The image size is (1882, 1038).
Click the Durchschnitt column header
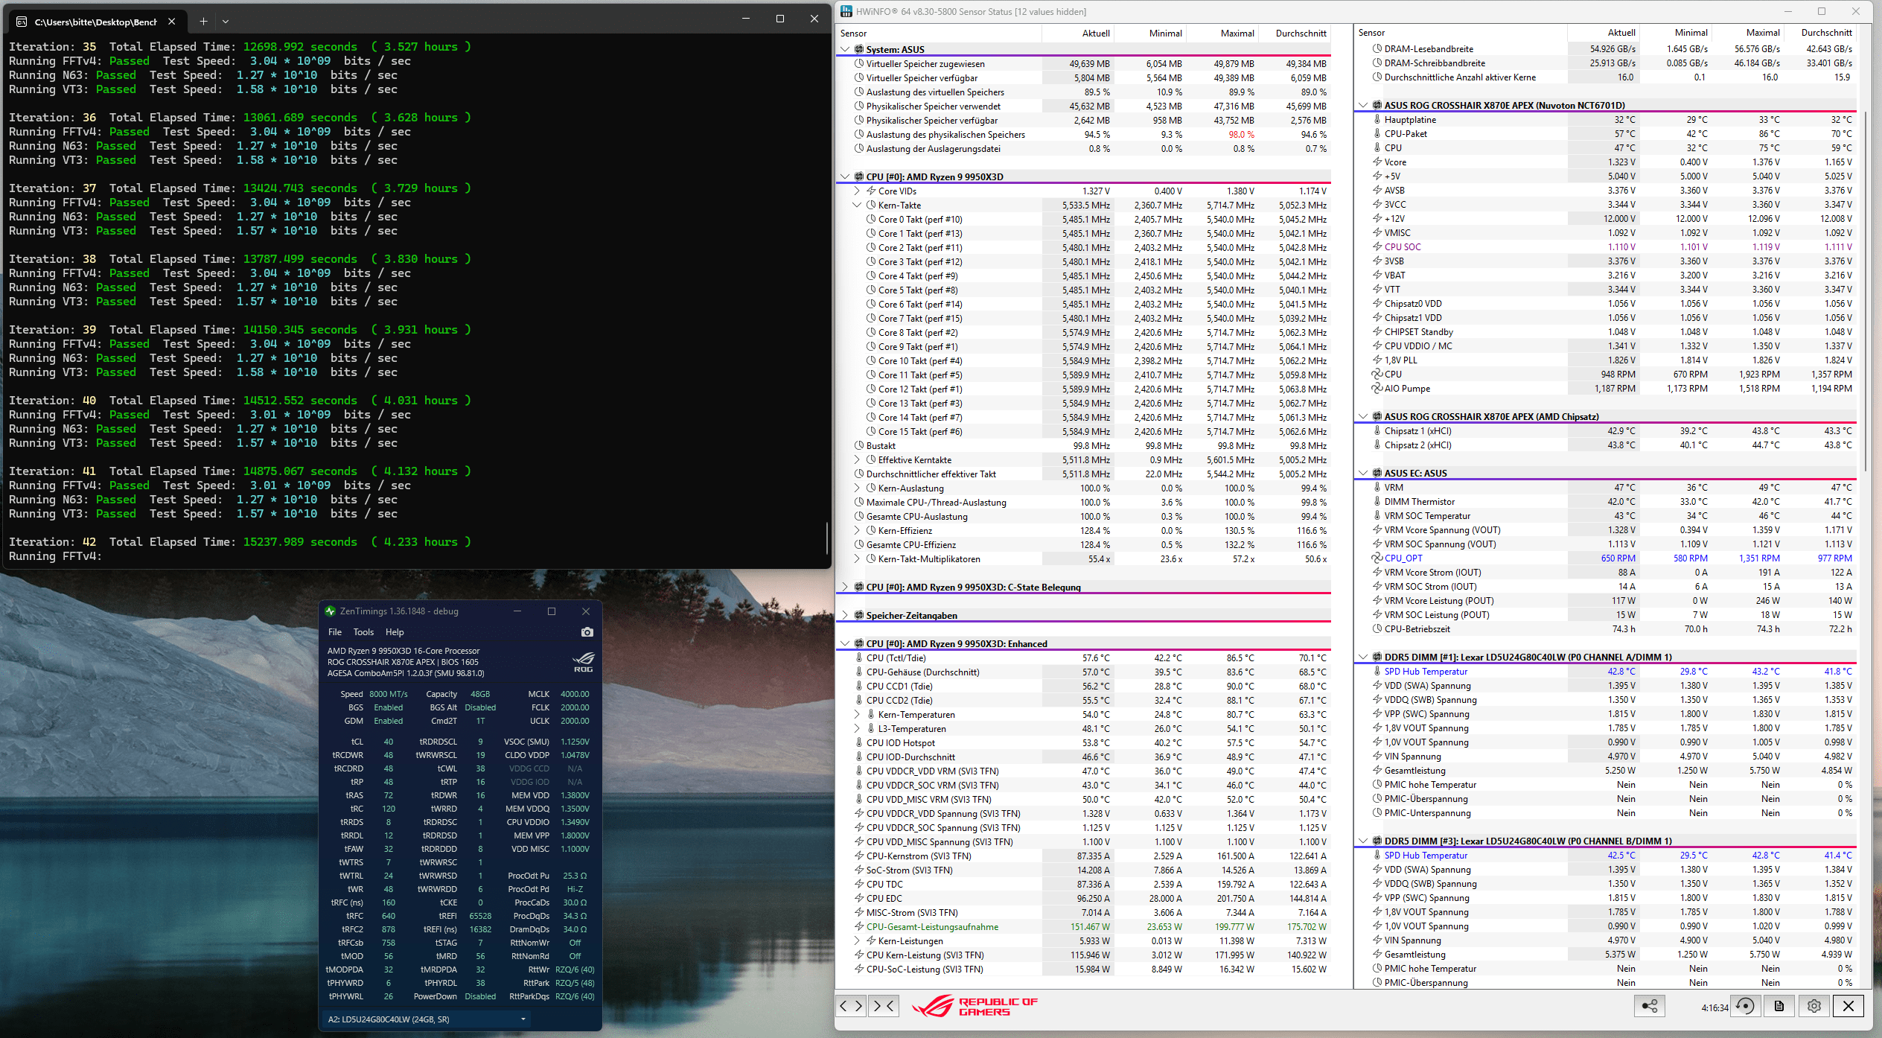1301,34
